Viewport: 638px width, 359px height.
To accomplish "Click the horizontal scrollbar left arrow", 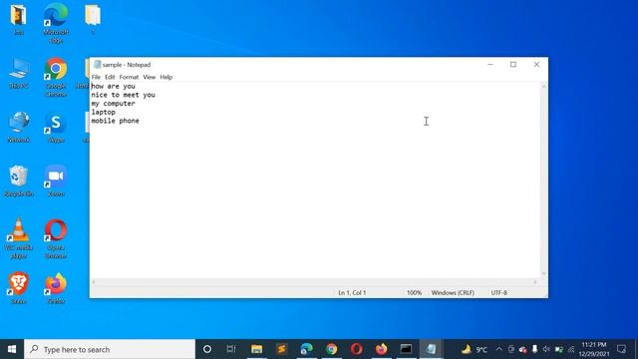I will click(x=94, y=281).
